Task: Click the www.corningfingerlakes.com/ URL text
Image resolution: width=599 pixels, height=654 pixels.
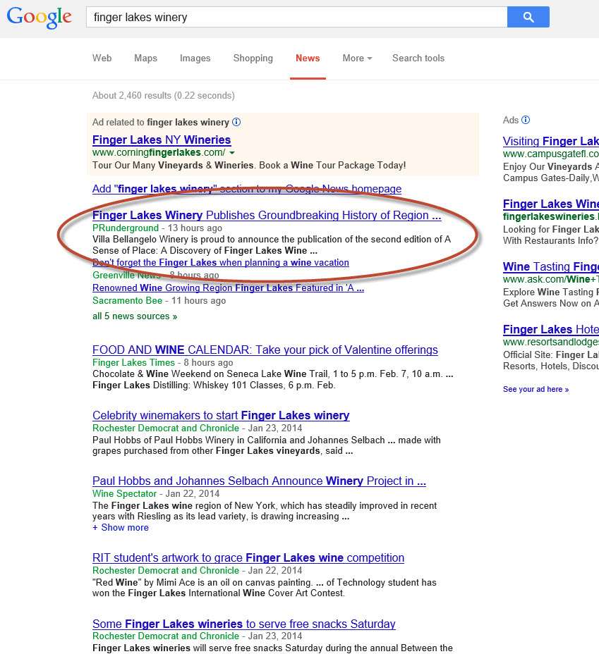Action: (159, 153)
